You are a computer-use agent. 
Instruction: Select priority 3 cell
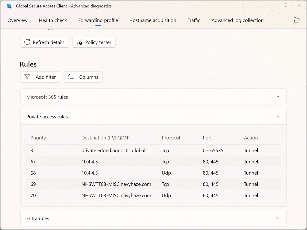click(x=32, y=150)
